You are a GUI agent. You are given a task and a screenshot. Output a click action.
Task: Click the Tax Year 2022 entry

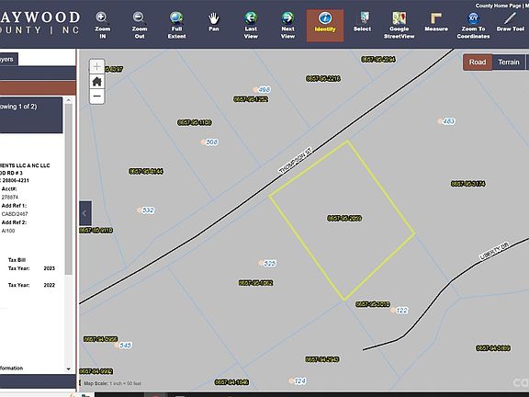coord(31,285)
